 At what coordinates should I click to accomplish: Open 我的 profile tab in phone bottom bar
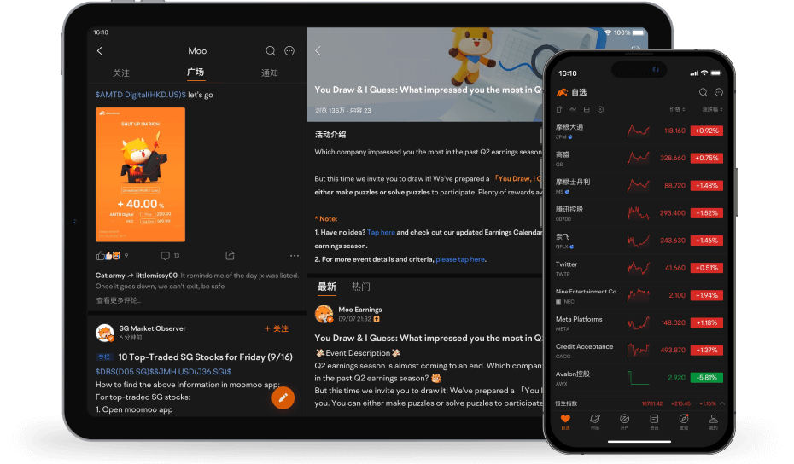pos(713,421)
